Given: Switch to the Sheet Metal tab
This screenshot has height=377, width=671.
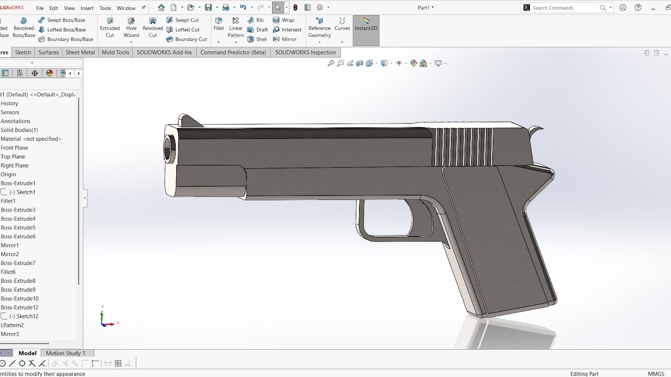Looking at the screenshot, I should click(80, 52).
